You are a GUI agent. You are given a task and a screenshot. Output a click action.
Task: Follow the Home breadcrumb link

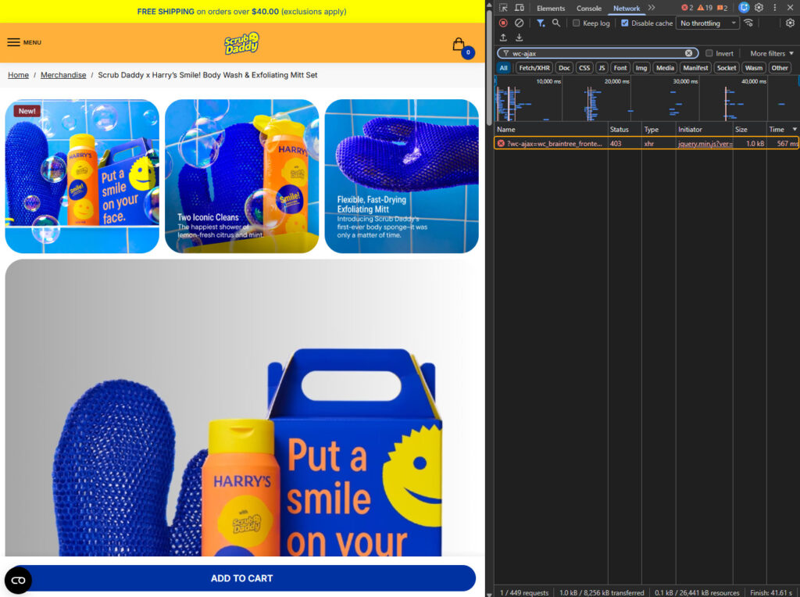tap(19, 75)
